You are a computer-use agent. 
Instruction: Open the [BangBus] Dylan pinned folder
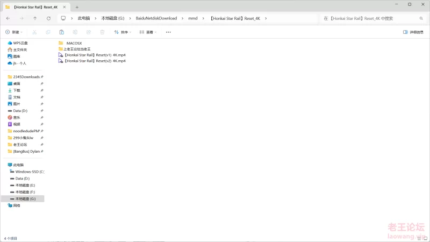tap(24, 152)
